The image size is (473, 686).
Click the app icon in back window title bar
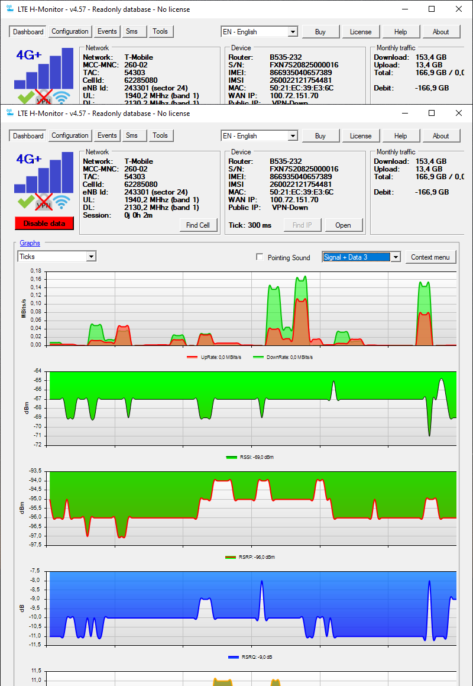click(10, 9)
